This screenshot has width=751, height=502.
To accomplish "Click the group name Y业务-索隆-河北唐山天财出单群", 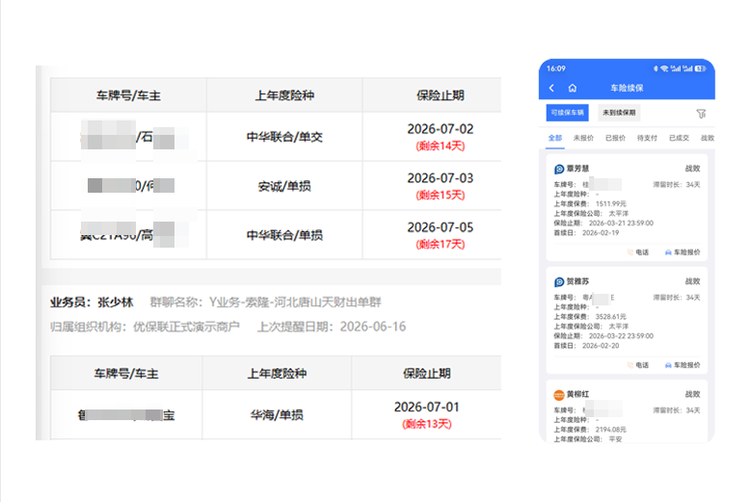I will [295, 303].
